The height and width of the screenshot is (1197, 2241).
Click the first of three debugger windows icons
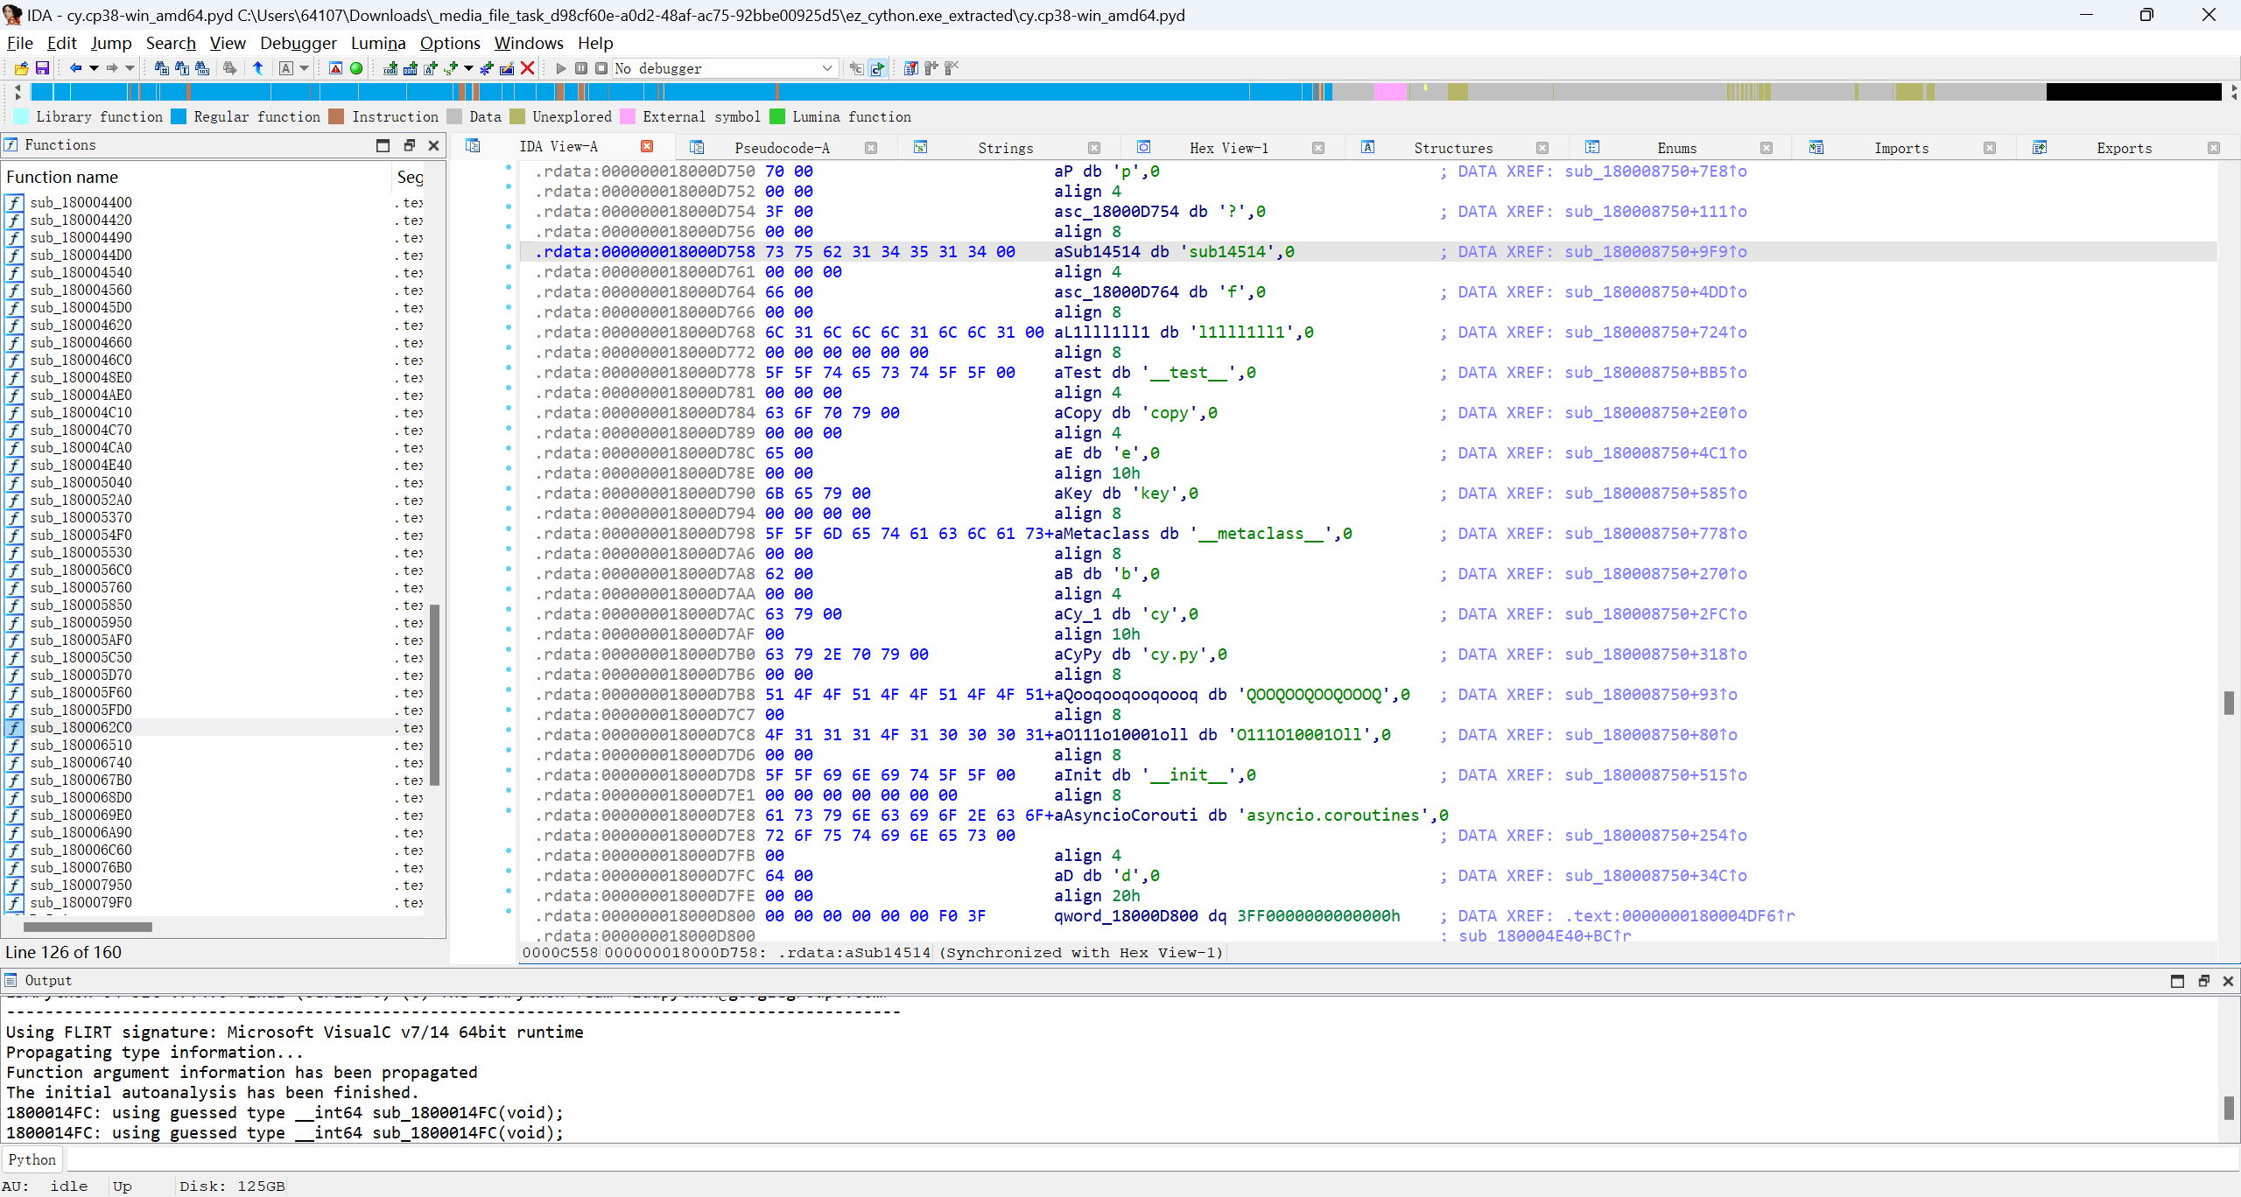(x=910, y=68)
